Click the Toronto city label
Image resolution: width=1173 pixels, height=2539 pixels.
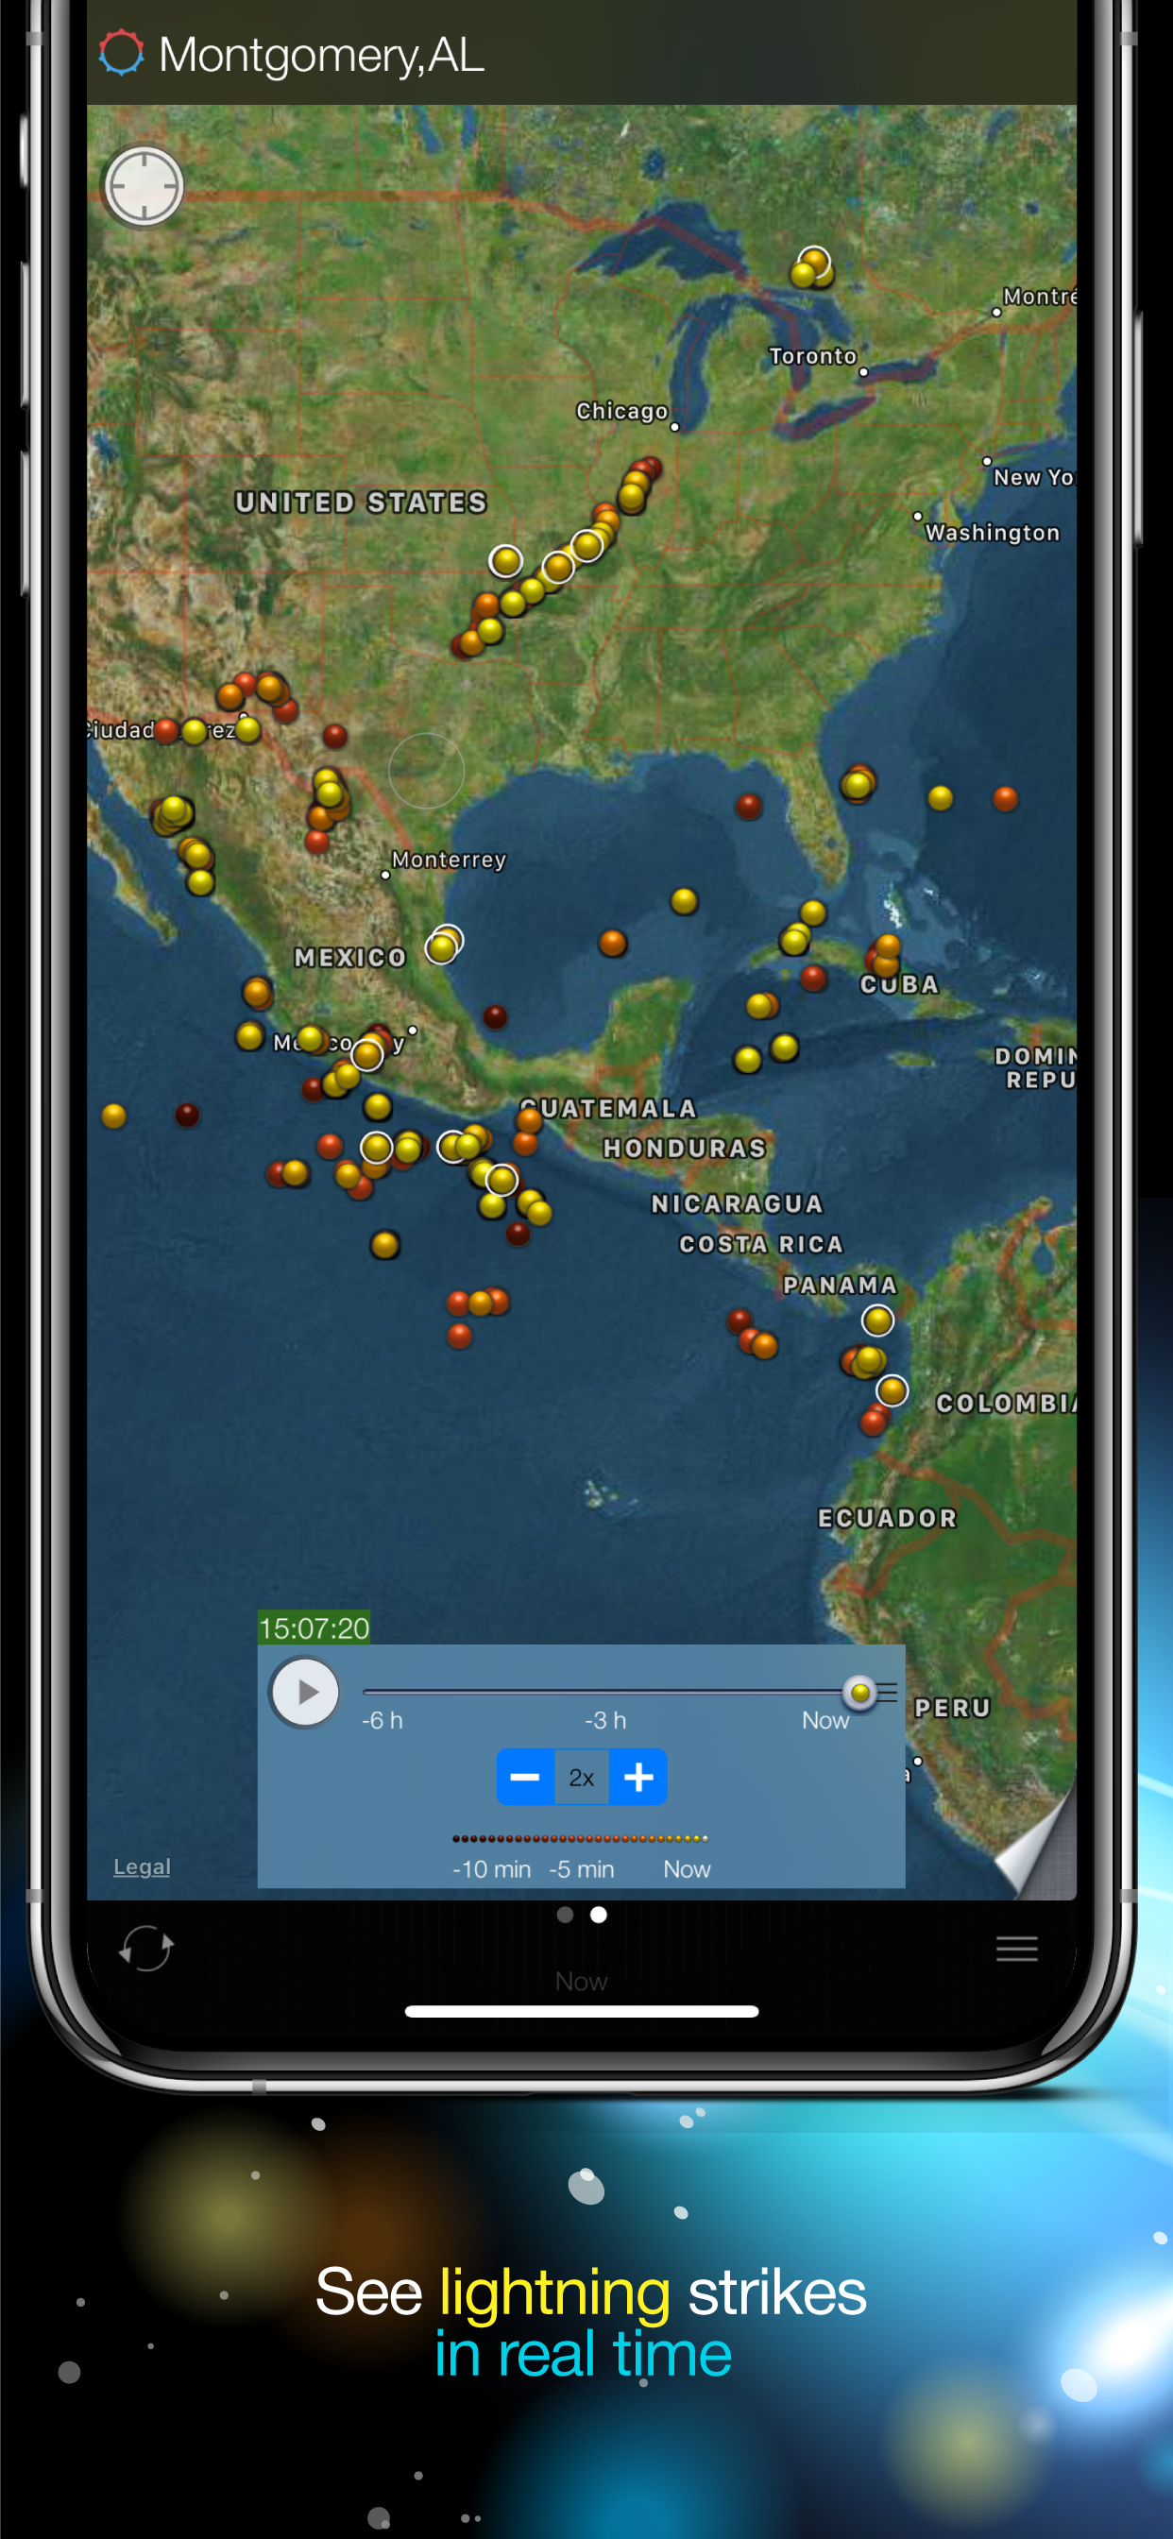pos(812,356)
